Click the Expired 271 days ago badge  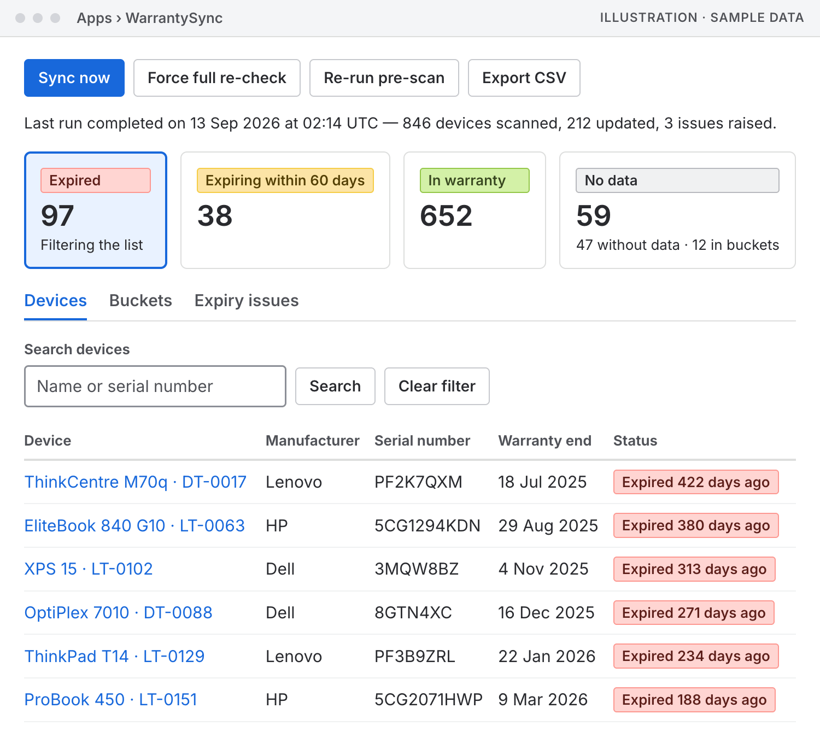click(x=694, y=613)
